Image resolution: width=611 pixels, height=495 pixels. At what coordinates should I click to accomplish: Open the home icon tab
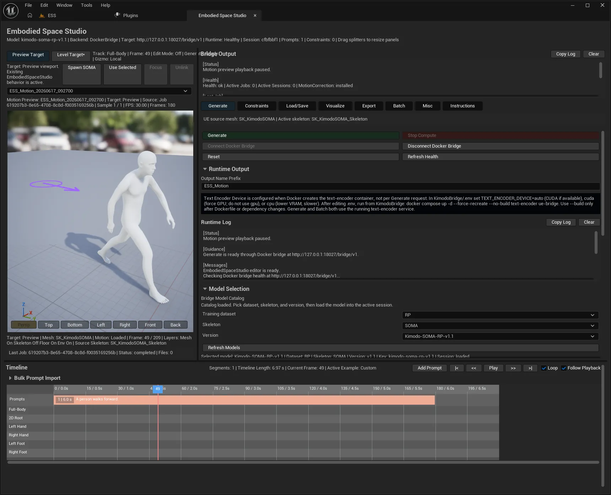point(30,15)
